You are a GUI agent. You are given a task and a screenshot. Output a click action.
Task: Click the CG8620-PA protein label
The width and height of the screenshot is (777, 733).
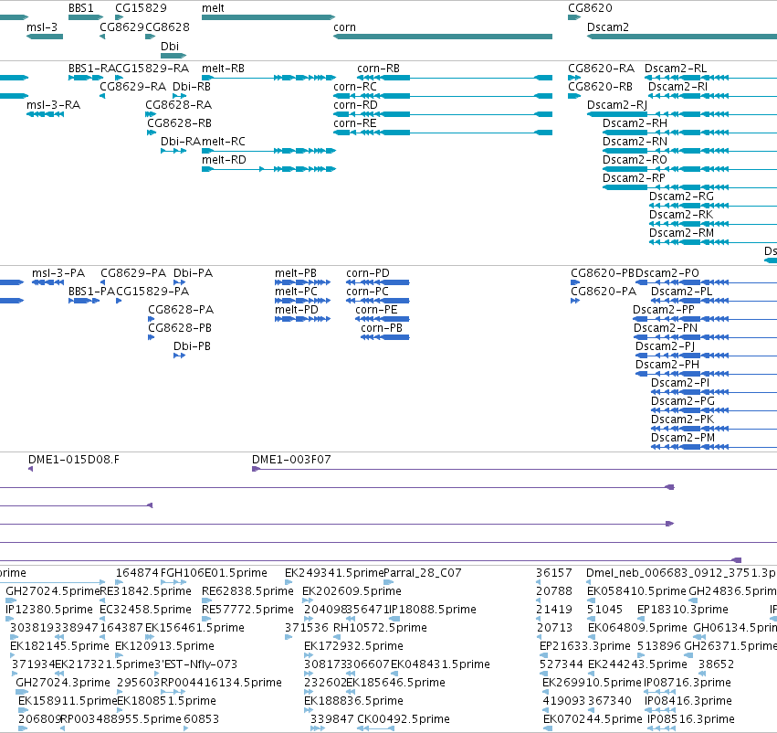tap(604, 292)
